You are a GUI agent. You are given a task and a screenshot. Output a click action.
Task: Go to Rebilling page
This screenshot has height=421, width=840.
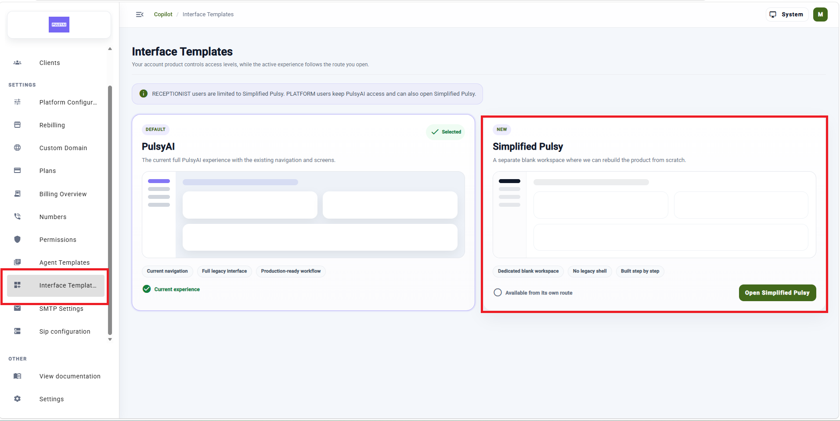pos(56,125)
